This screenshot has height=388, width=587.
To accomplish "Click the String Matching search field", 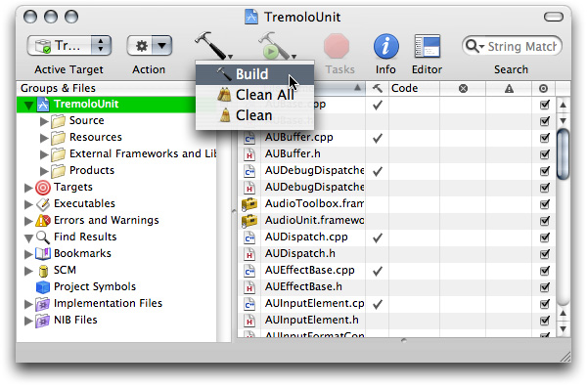I will pos(512,46).
